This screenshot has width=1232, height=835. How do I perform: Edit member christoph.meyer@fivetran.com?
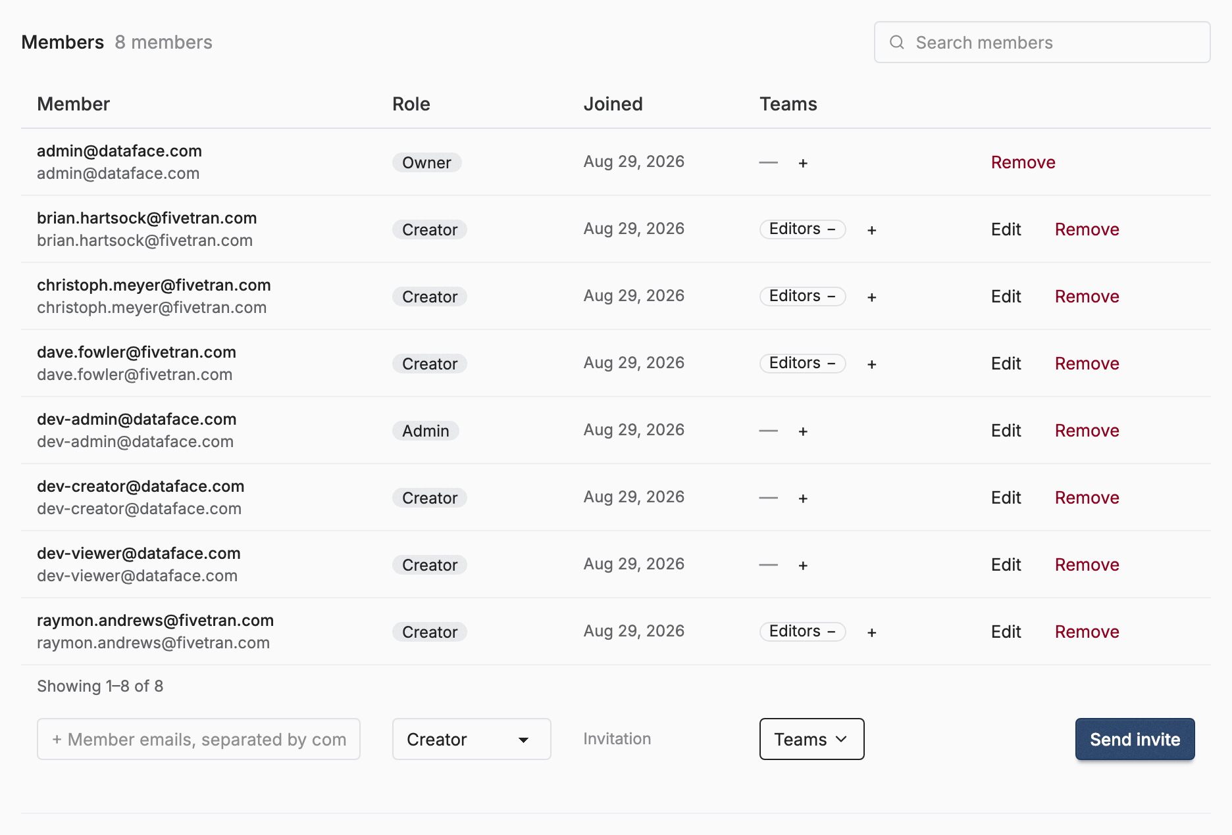1006,297
